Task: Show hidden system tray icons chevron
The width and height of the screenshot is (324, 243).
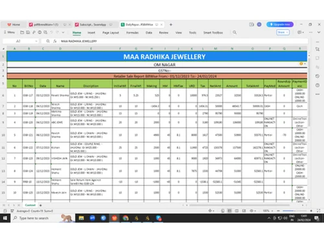Action: [x=269, y=218]
